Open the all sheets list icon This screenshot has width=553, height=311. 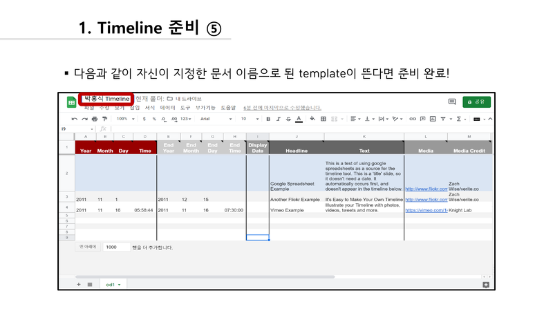pos(90,285)
